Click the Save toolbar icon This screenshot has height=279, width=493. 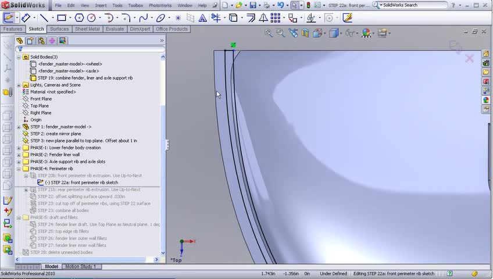click(253, 5)
